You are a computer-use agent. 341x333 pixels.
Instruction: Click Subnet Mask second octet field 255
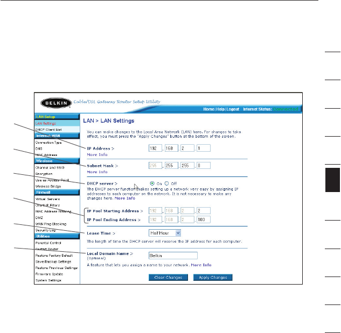pos(171,166)
